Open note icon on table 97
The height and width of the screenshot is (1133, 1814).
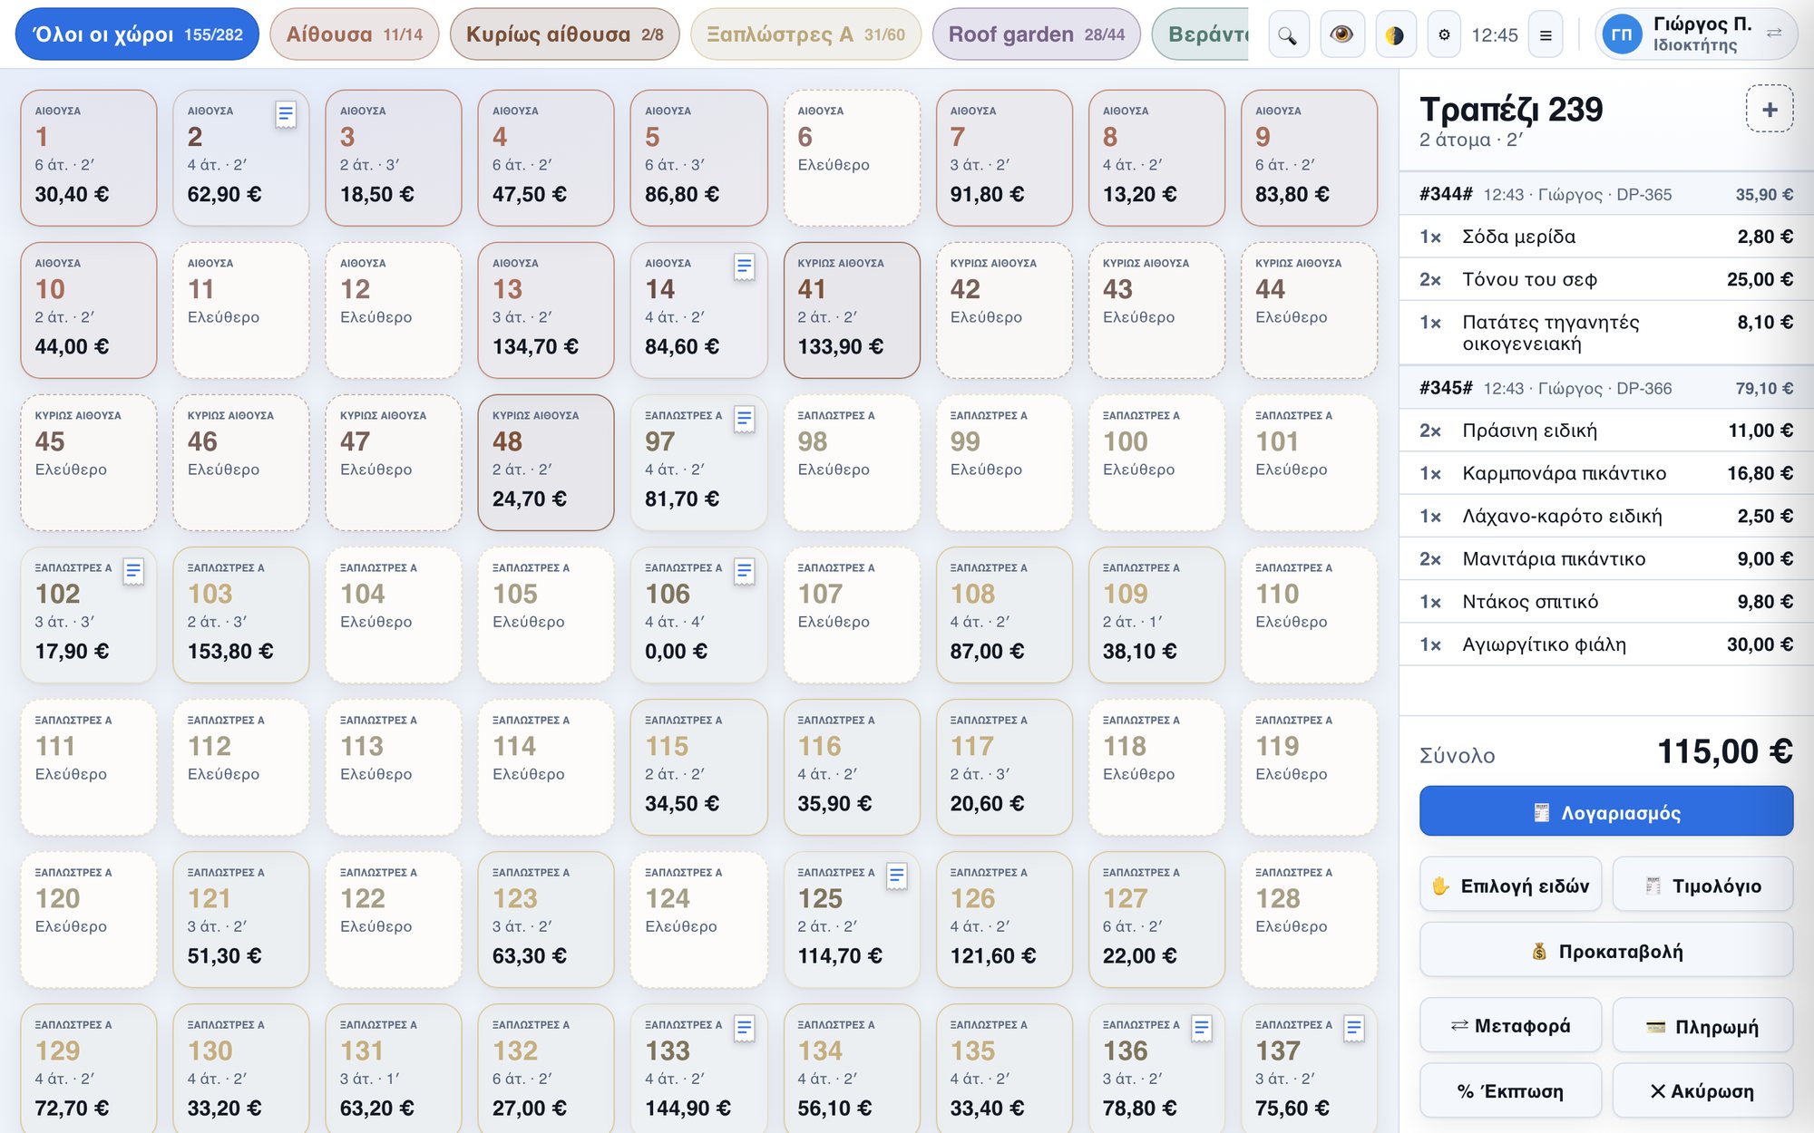tap(744, 419)
